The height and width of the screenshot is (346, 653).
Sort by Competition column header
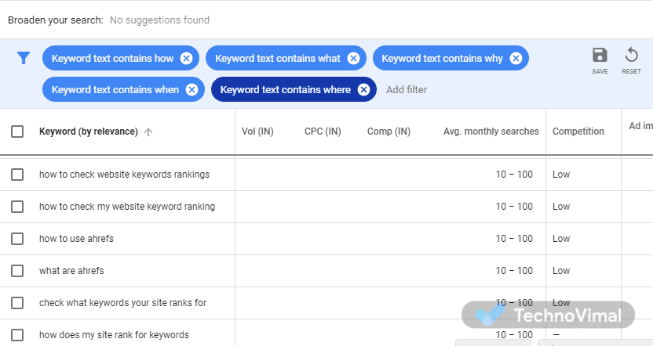click(578, 132)
